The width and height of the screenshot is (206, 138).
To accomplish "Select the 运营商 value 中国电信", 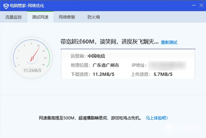I will coord(96,56).
